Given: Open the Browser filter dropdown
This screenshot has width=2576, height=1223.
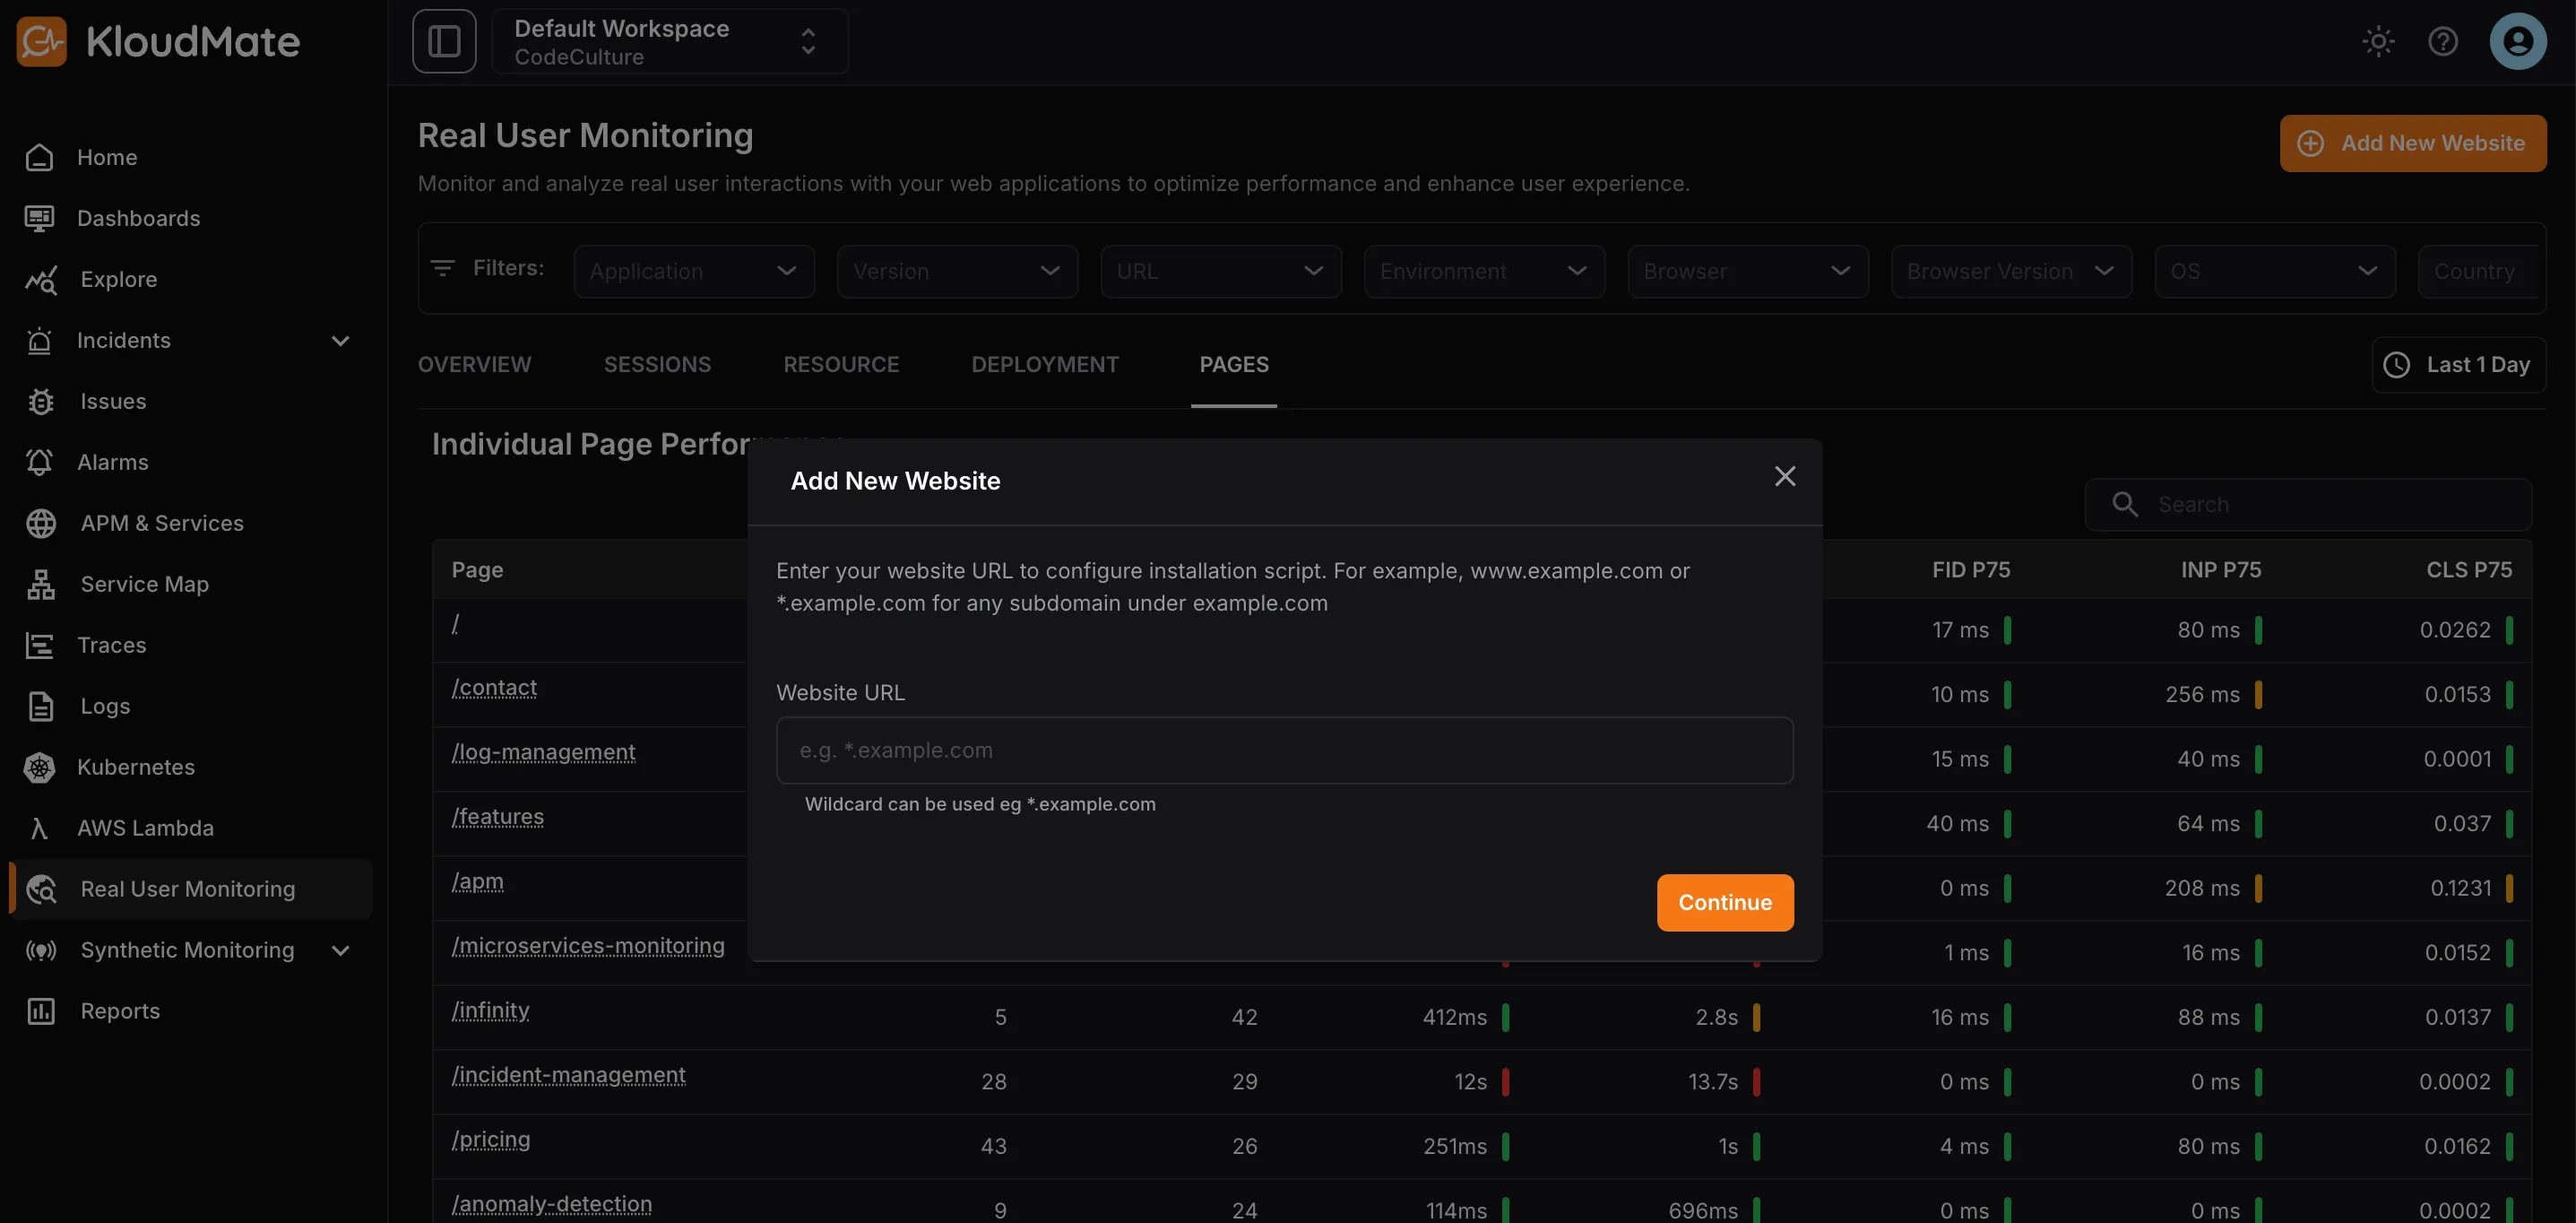Looking at the screenshot, I should 1748,271.
